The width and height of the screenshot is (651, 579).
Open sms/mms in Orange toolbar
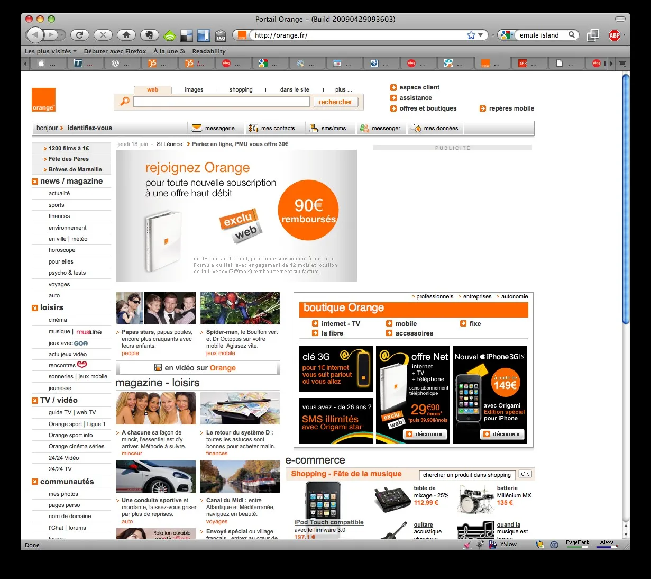click(327, 128)
